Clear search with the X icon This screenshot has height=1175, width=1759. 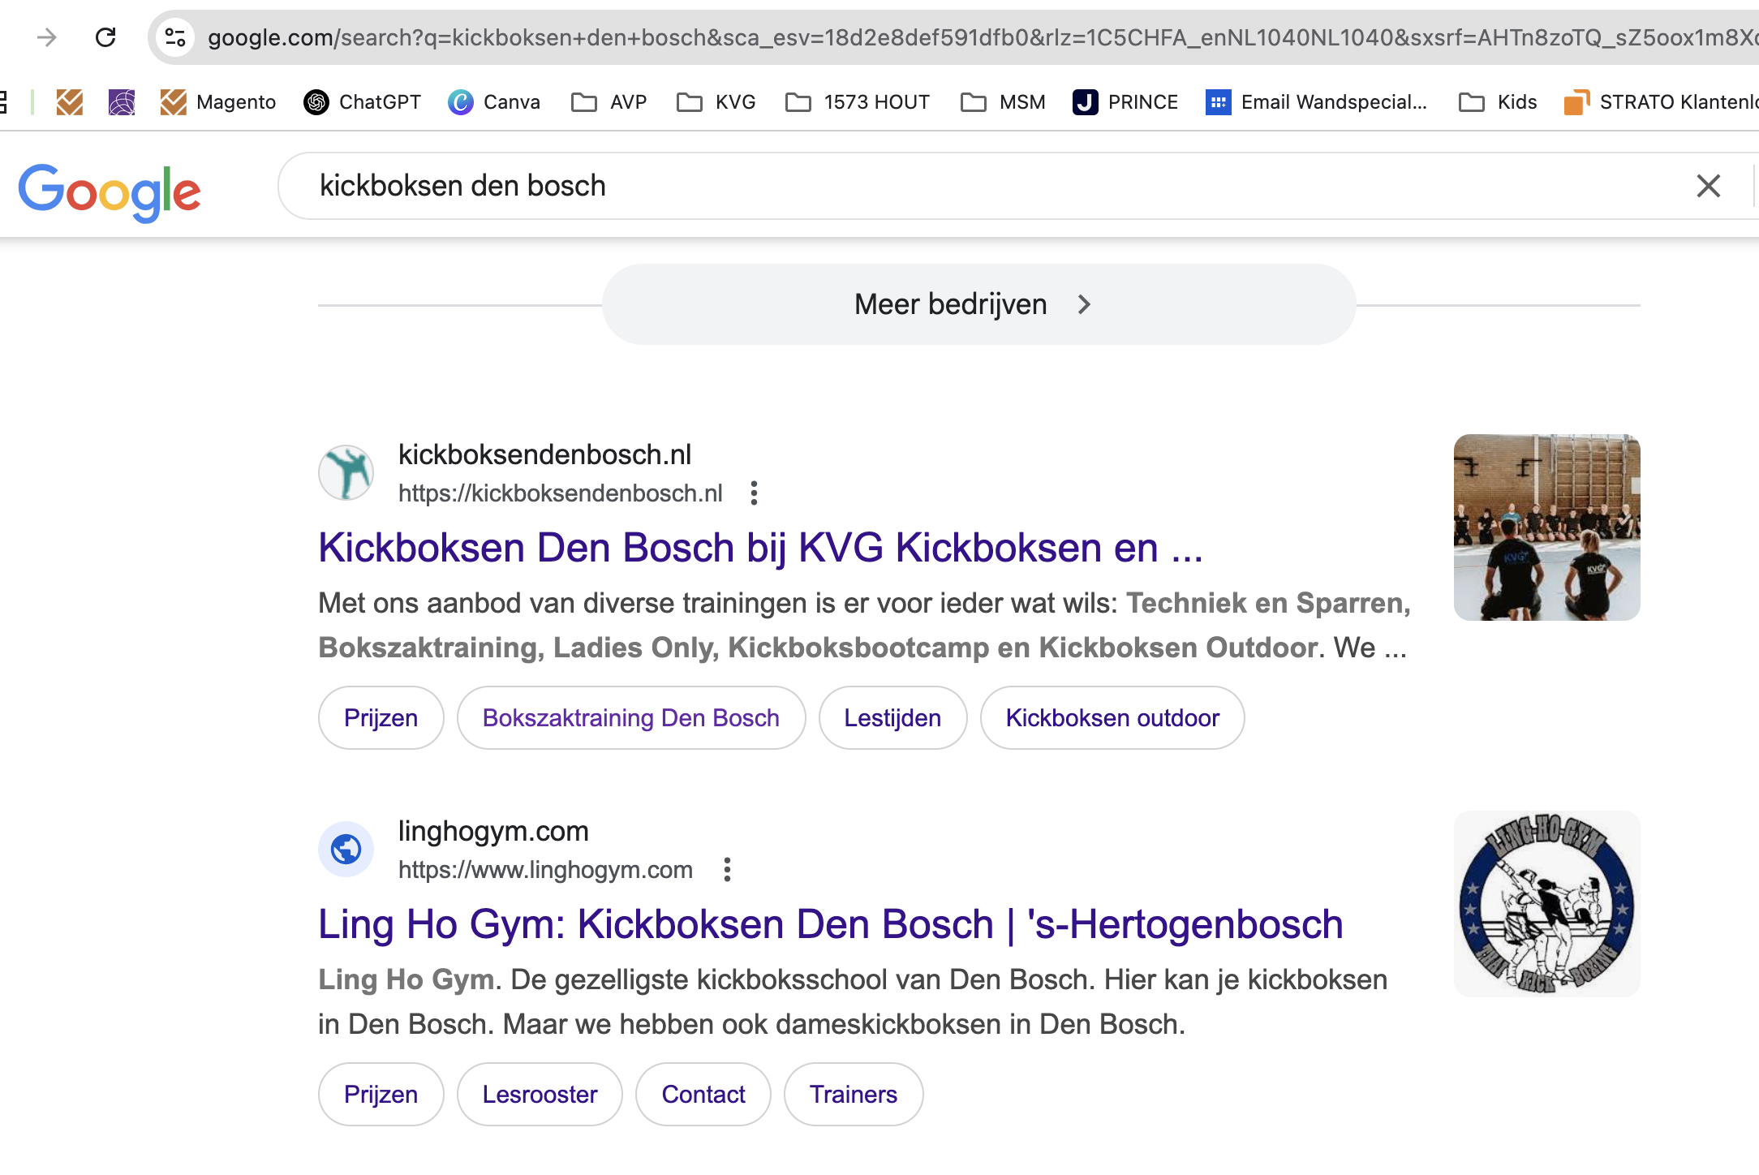(x=1708, y=187)
